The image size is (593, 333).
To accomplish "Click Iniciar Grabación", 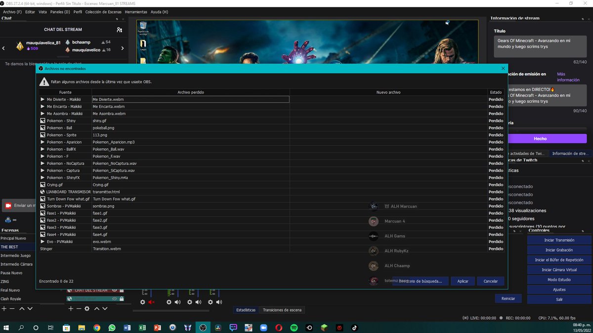I will [559, 250].
